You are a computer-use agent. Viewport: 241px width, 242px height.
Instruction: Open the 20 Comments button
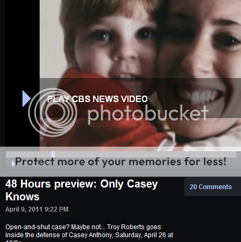(210, 187)
